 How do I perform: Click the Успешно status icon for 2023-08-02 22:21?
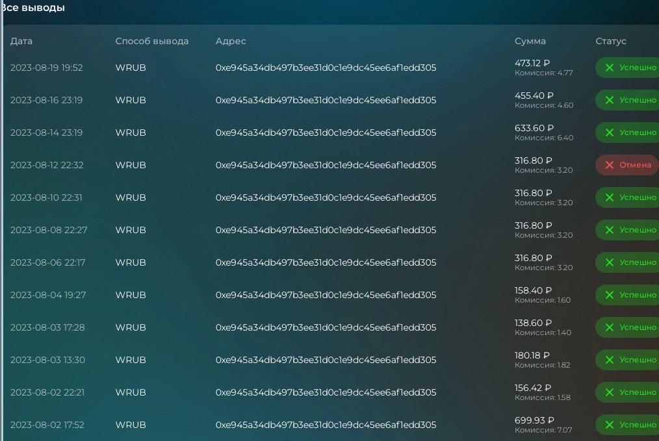pyautogui.click(x=609, y=392)
